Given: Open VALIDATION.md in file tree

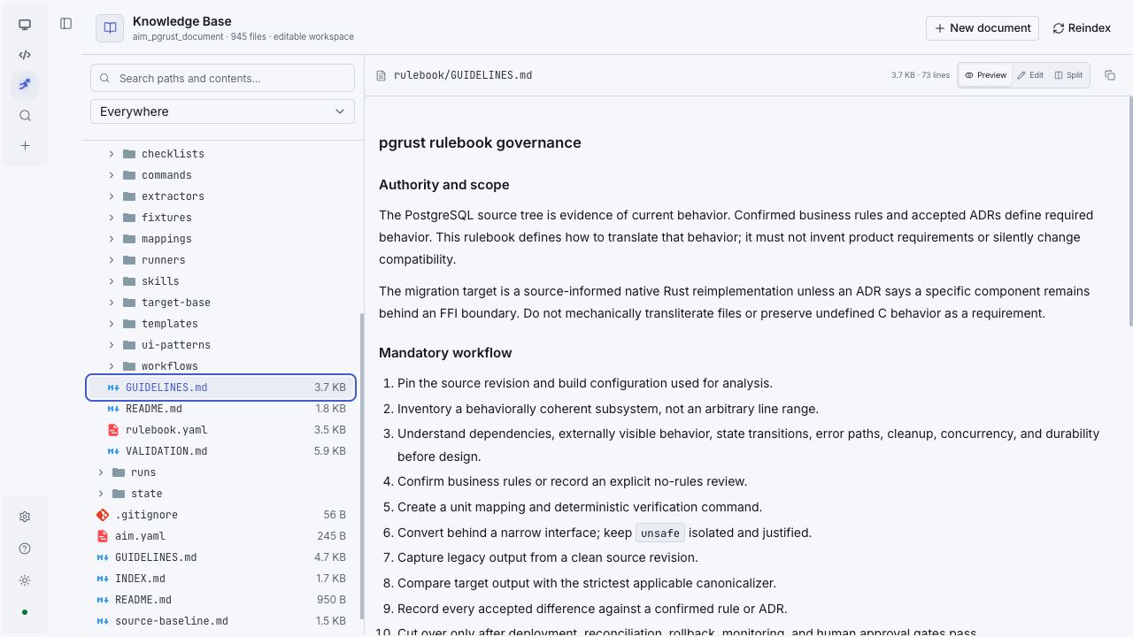Looking at the screenshot, I should [x=221, y=451].
